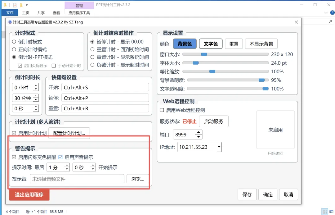Click the 不显示背景 button
This screenshot has width=335, height=215.
tap(261, 44)
